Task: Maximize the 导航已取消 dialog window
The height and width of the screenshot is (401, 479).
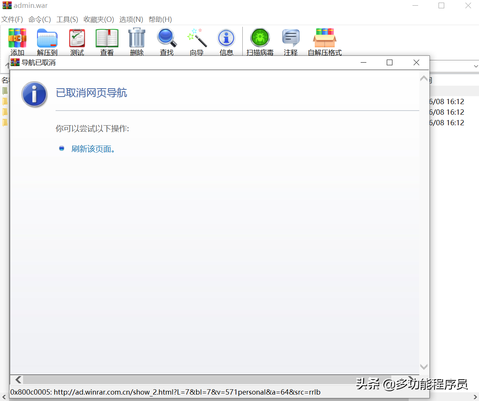Action: tap(389, 63)
